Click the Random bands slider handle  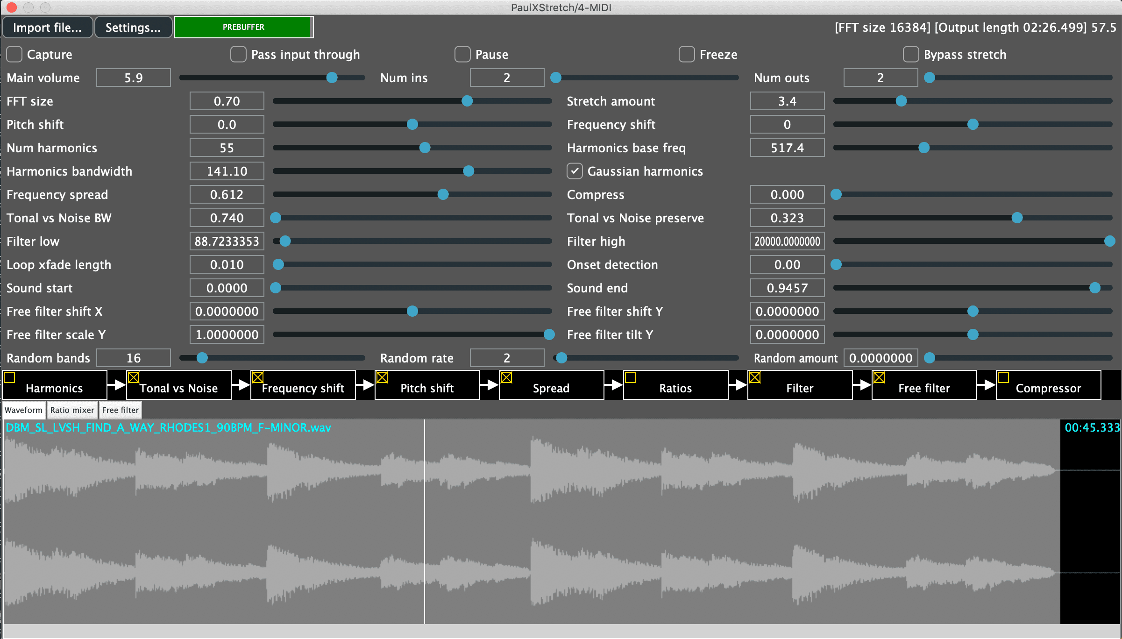click(202, 358)
